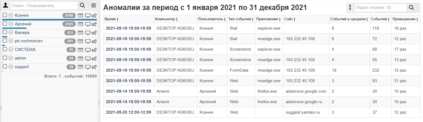Click the monitor icon for Арсений

click(x=88, y=24)
